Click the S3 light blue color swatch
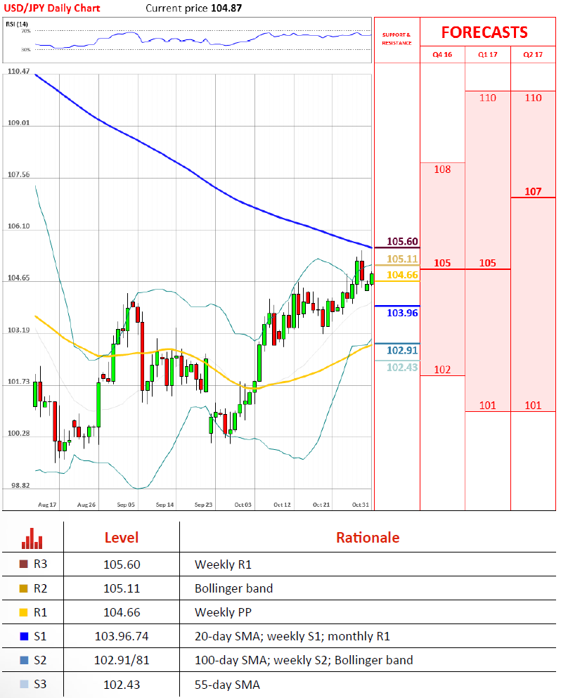The height and width of the screenshot is (698, 561). click(24, 684)
